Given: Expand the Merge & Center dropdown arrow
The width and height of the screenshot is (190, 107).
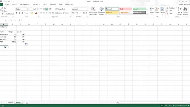Looking at the screenshot, I should pos(70,13).
